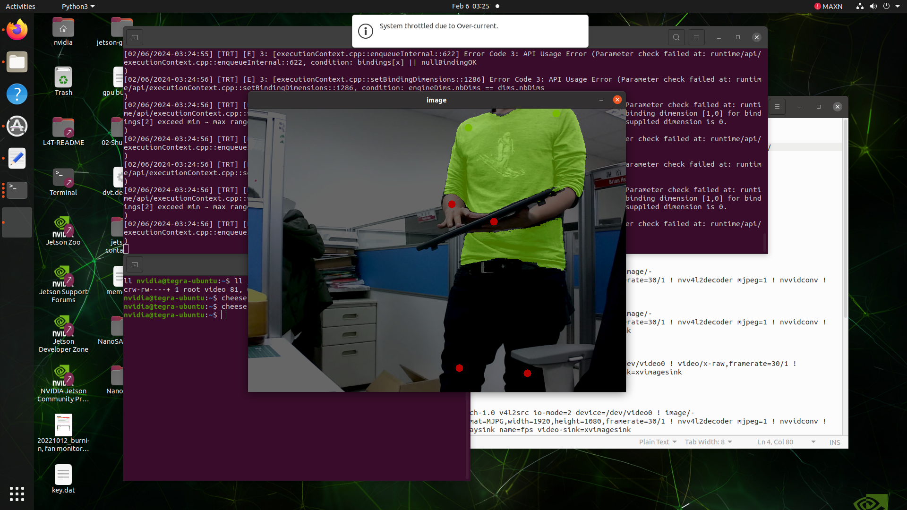This screenshot has height=510, width=907.
Task: Open the text editor hamburger menu
Action: (x=777, y=107)
